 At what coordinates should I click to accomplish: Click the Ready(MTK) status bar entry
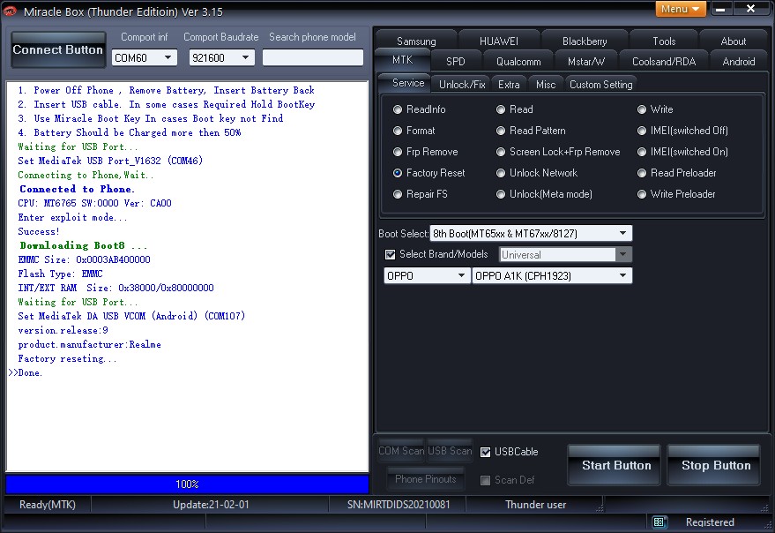(48, 505)
